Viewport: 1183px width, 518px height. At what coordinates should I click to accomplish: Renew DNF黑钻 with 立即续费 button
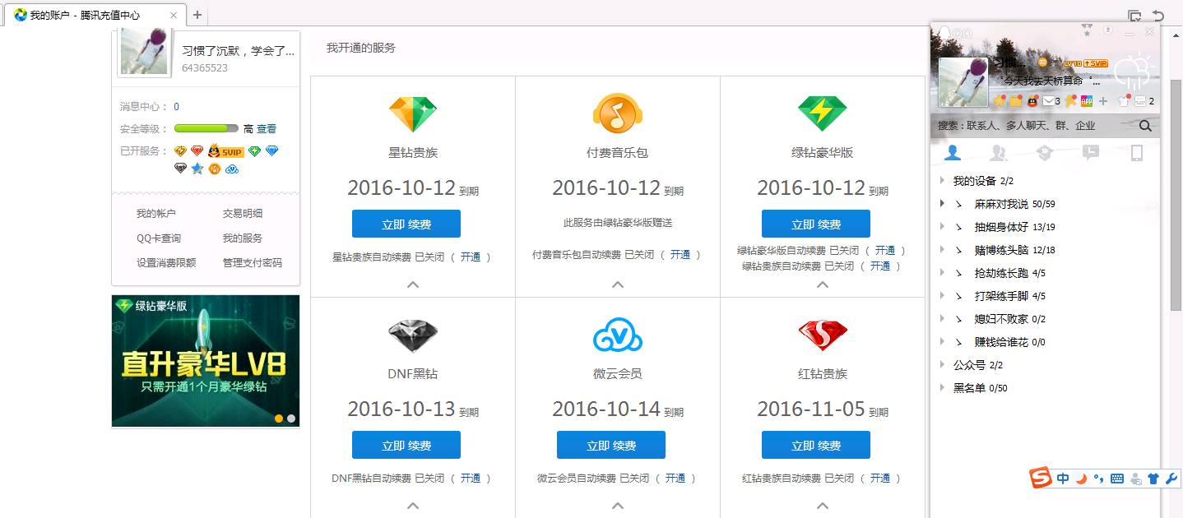point(406,446)
